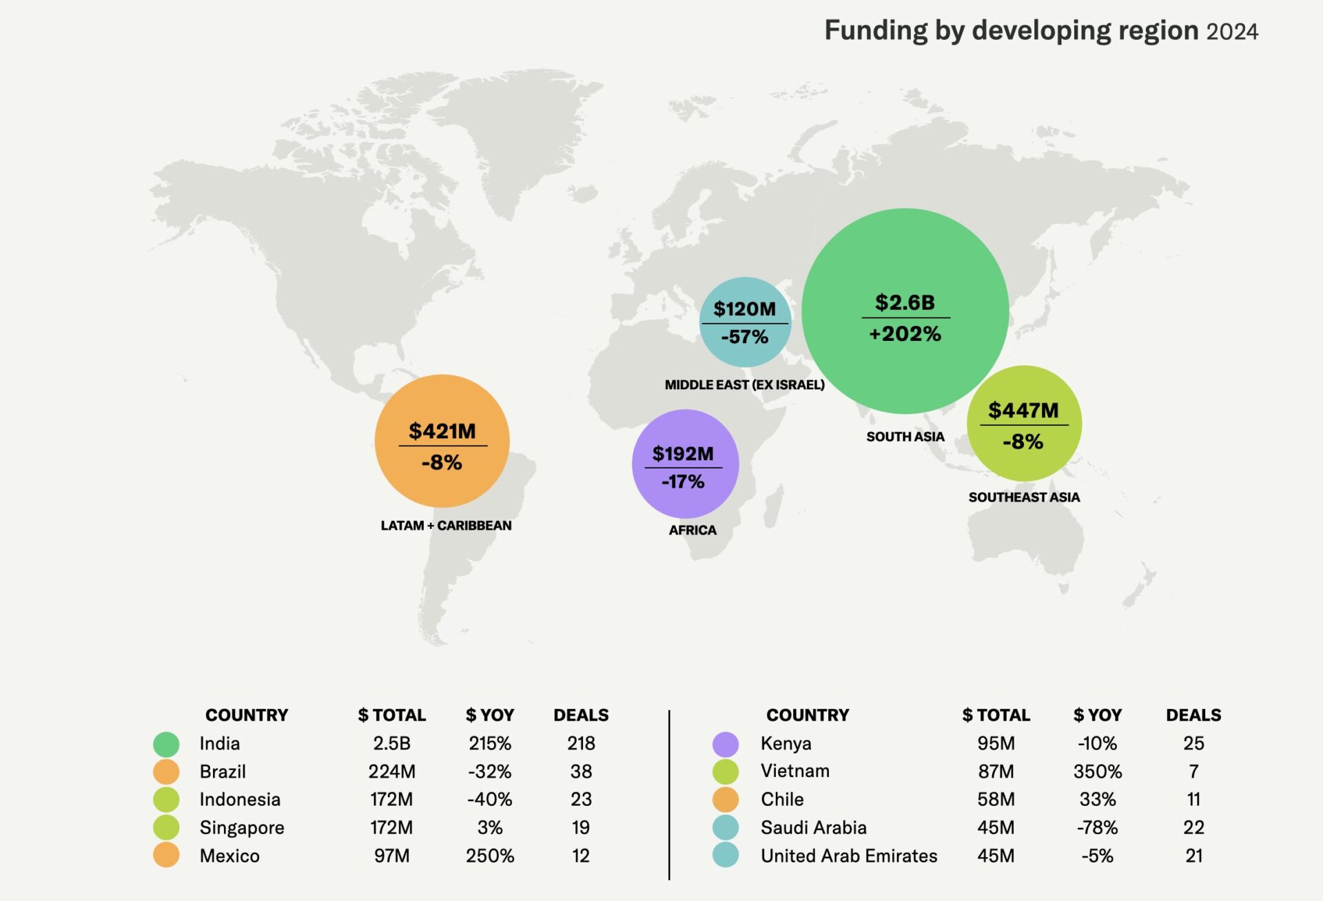This screenshot has width=1323, height=901.
Task: Click the green dot beside India
Action: coord(166,744)
